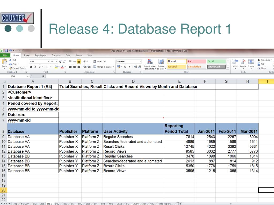Click the Format Painter brush icon

10,68
